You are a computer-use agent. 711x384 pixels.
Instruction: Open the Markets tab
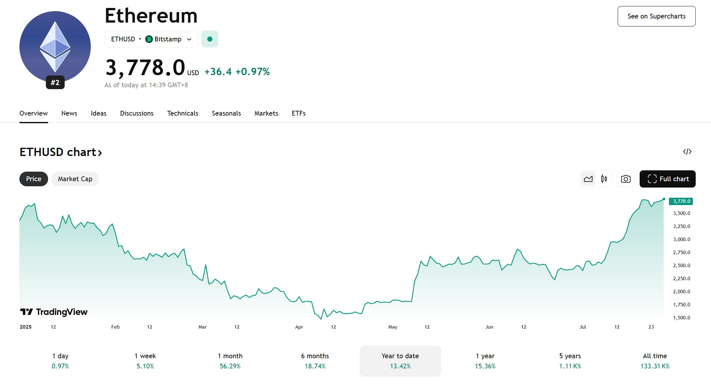pyautogui.click(x=266, y=113)
